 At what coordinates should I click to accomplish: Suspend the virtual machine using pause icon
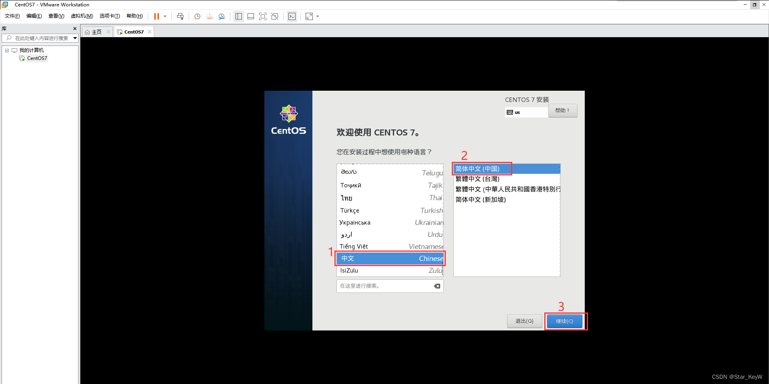[157, 16]
